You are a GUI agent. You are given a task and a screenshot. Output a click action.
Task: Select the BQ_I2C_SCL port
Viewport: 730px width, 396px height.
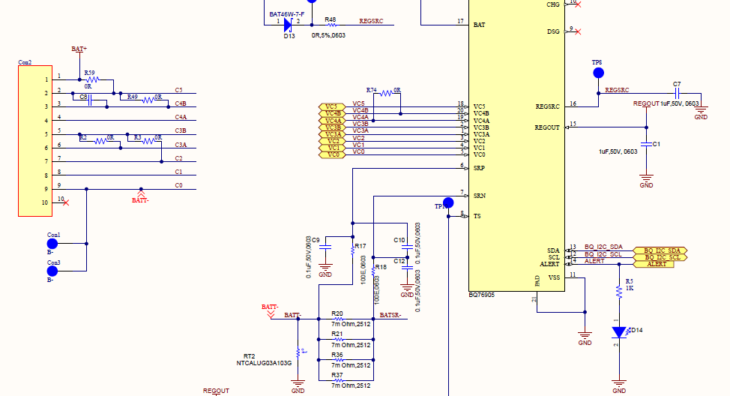coord(660,257)
